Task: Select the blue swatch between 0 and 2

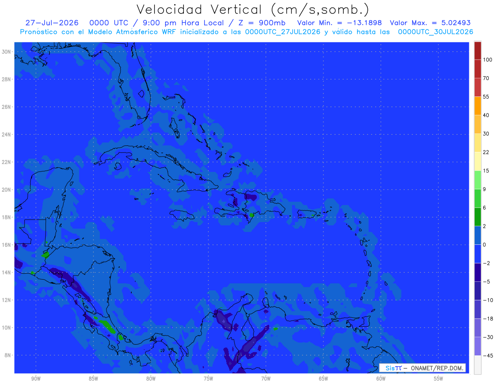Action: coord(478,235)
